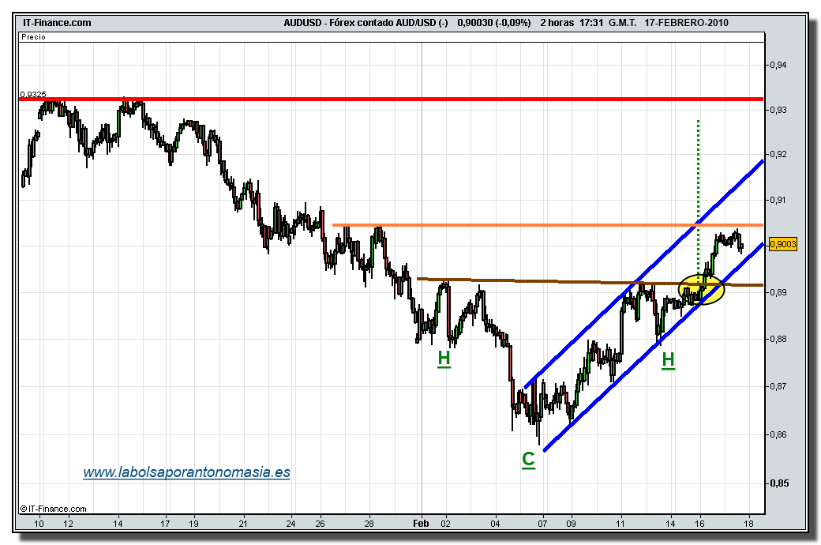Click the © IT-Finance.com copyright text

pyautogui.click(x=54, y=509)
